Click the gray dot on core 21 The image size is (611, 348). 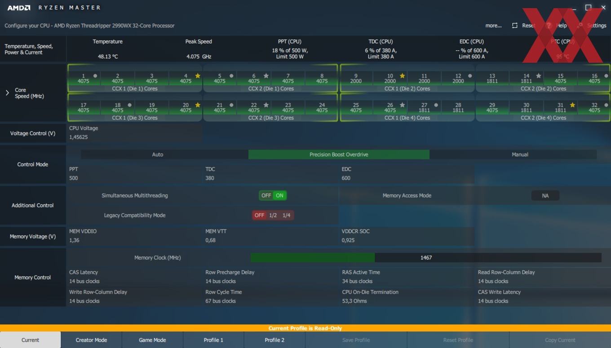tap(231, 105)
